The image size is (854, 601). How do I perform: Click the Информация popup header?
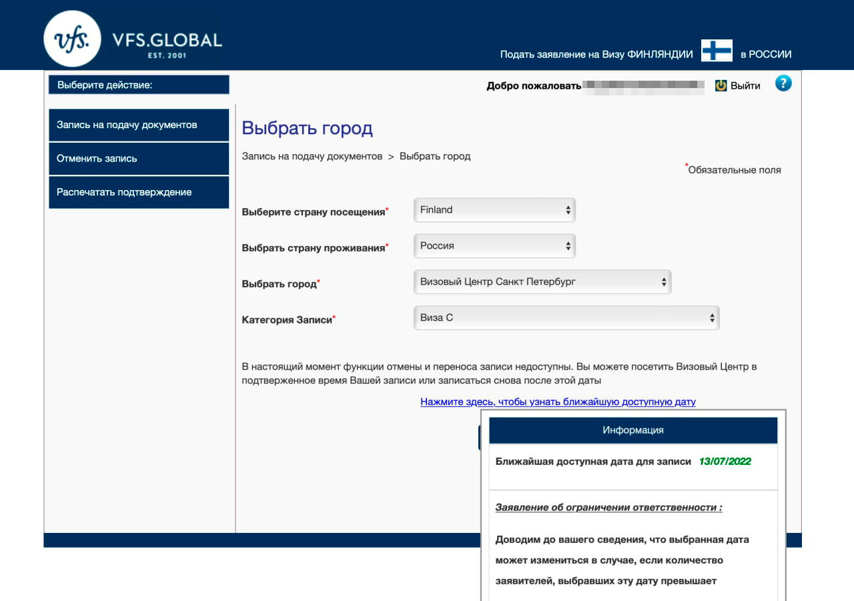(x=633, y=430)
